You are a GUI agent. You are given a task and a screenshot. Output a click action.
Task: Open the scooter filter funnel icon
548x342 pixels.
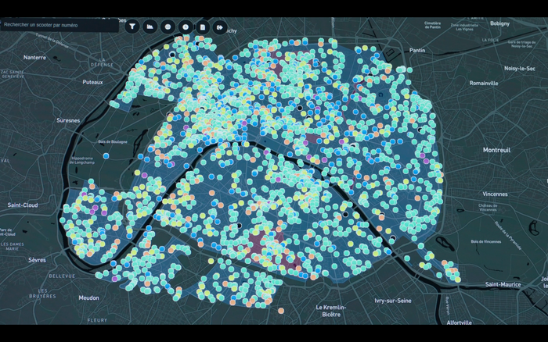132,27
